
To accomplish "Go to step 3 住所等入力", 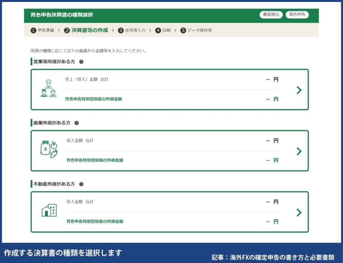I will pyautogui.click(x=132, y=30).
